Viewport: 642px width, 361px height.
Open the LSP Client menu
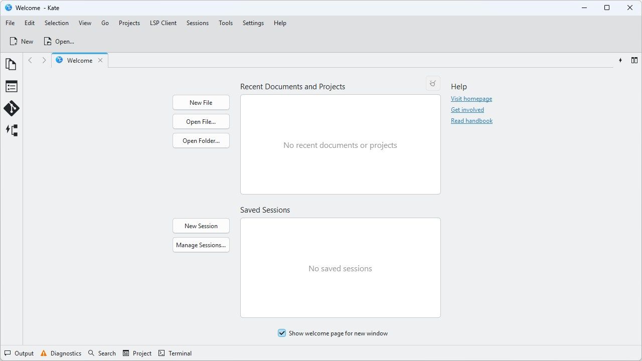(163, 23)
